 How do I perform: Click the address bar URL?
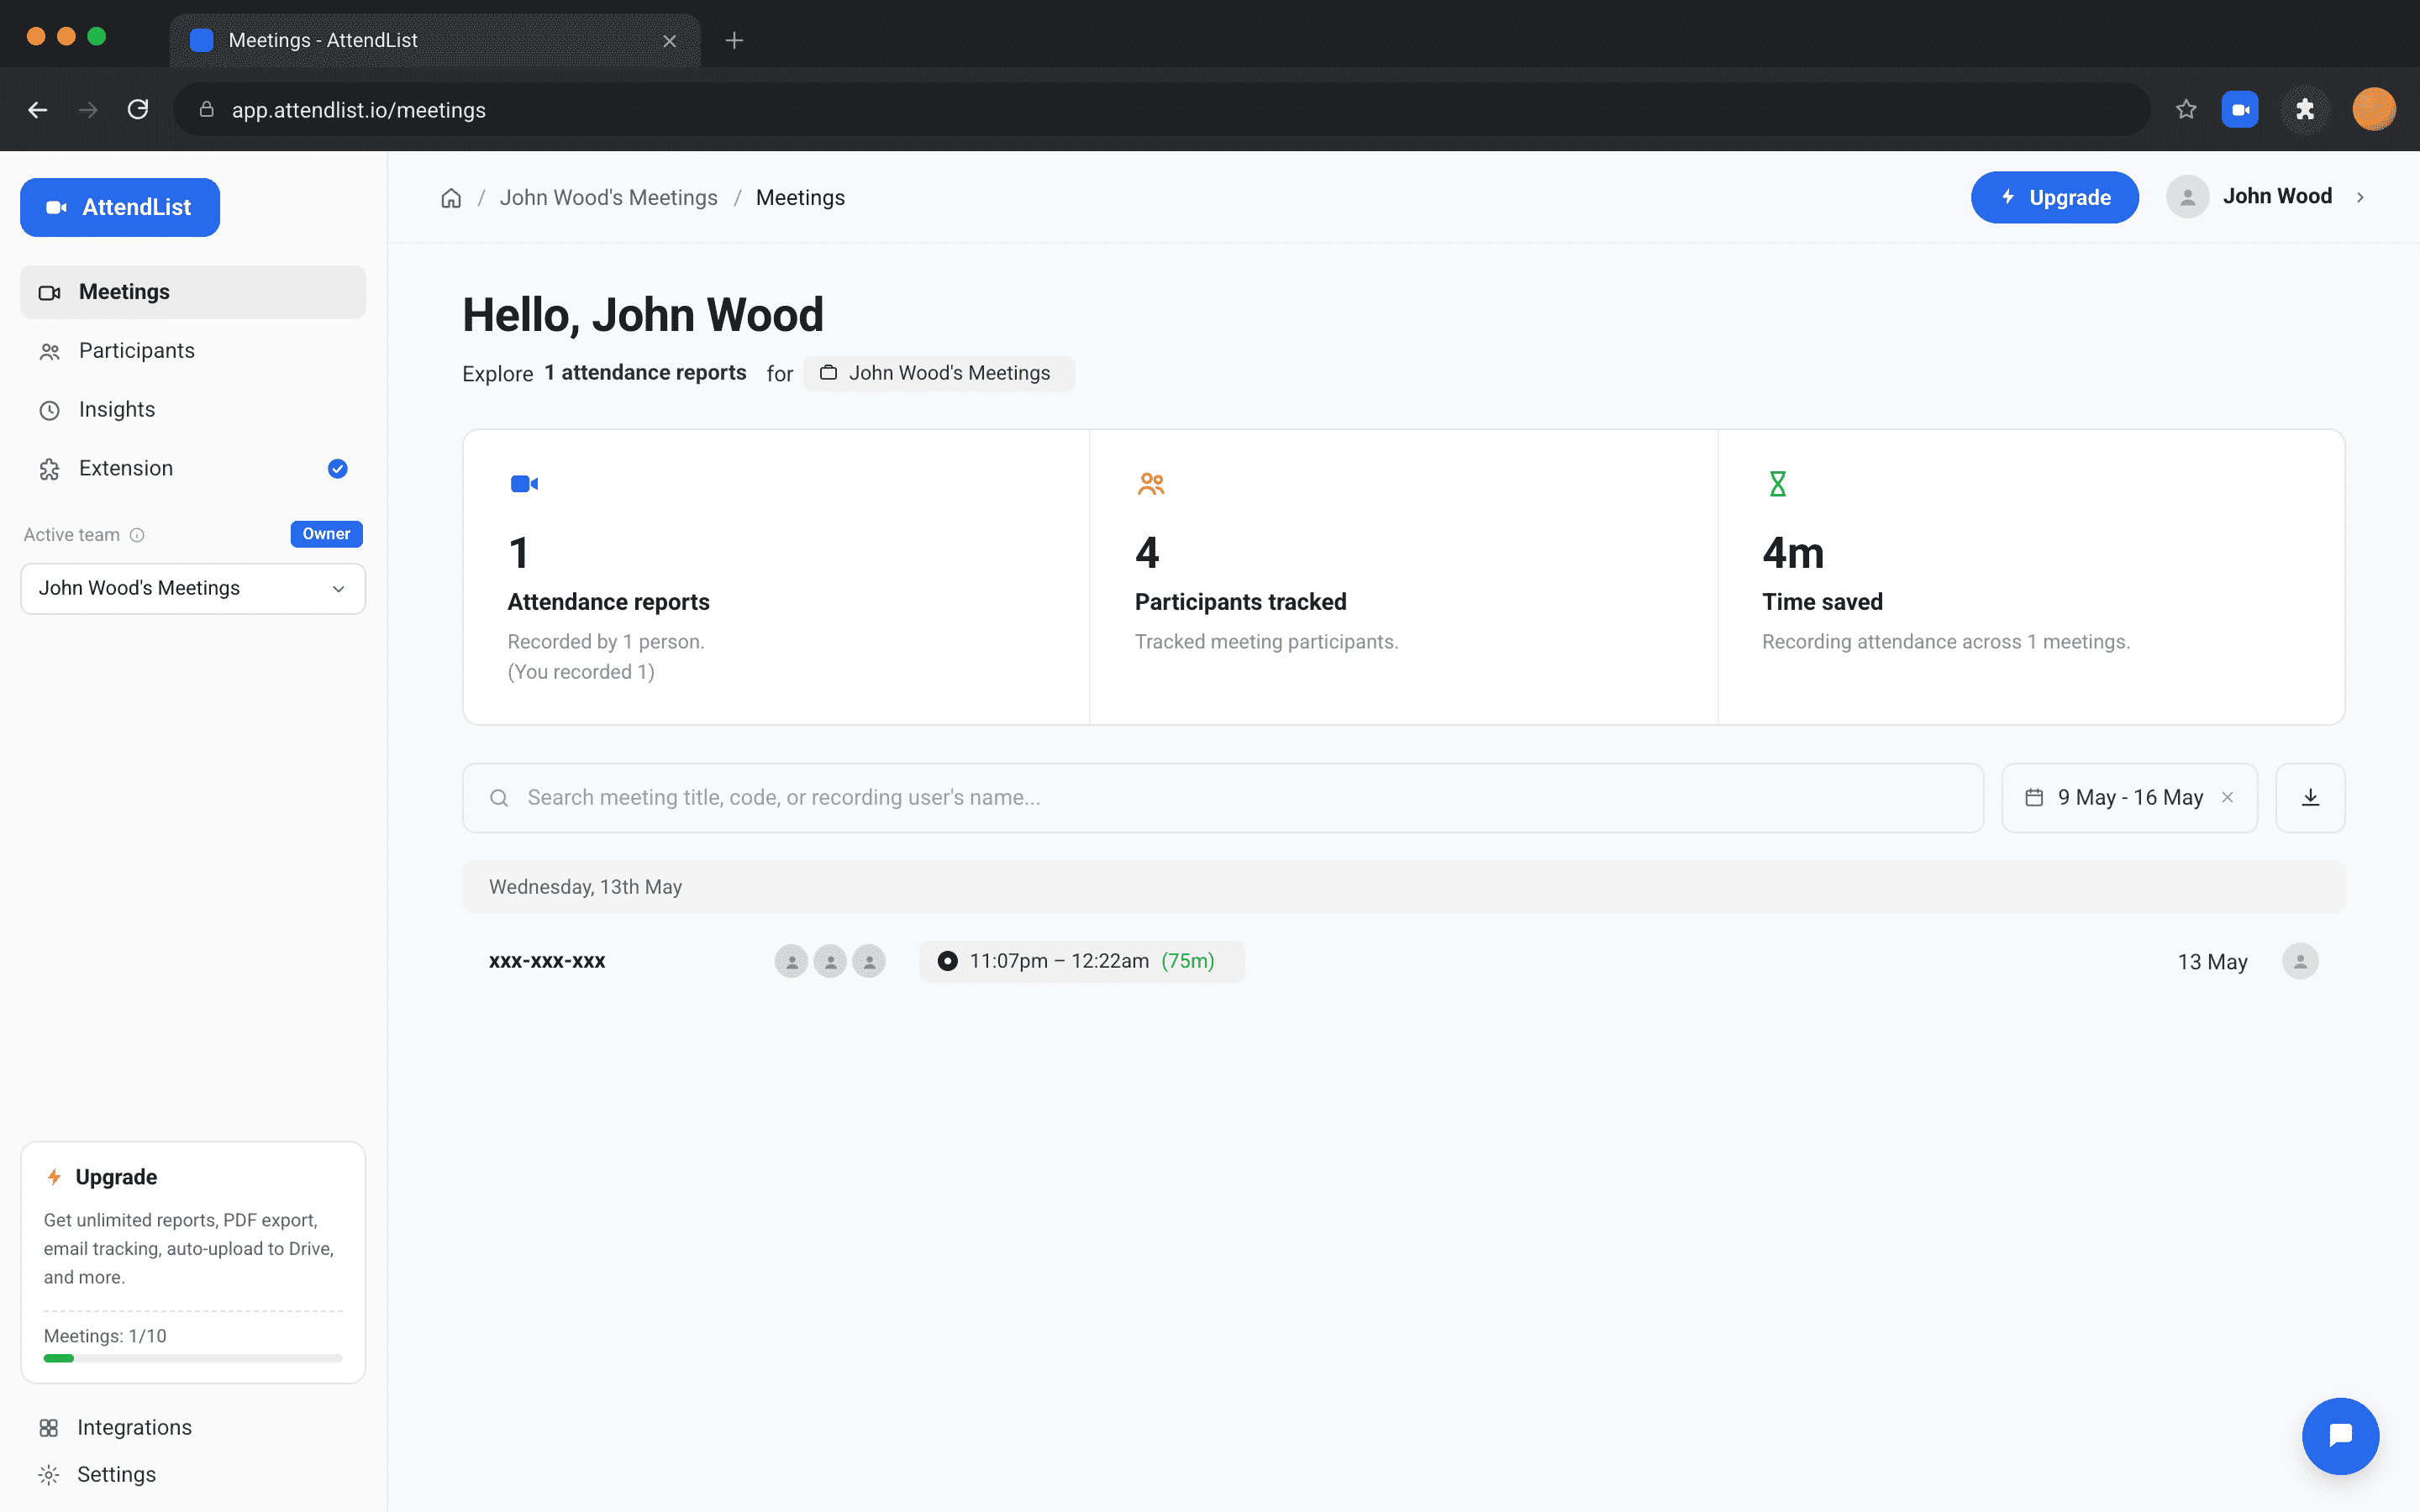358,110
